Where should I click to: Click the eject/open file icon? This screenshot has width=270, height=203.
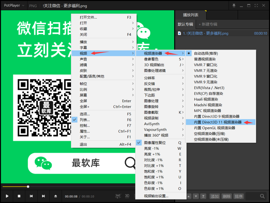click(x=55, y=196)
